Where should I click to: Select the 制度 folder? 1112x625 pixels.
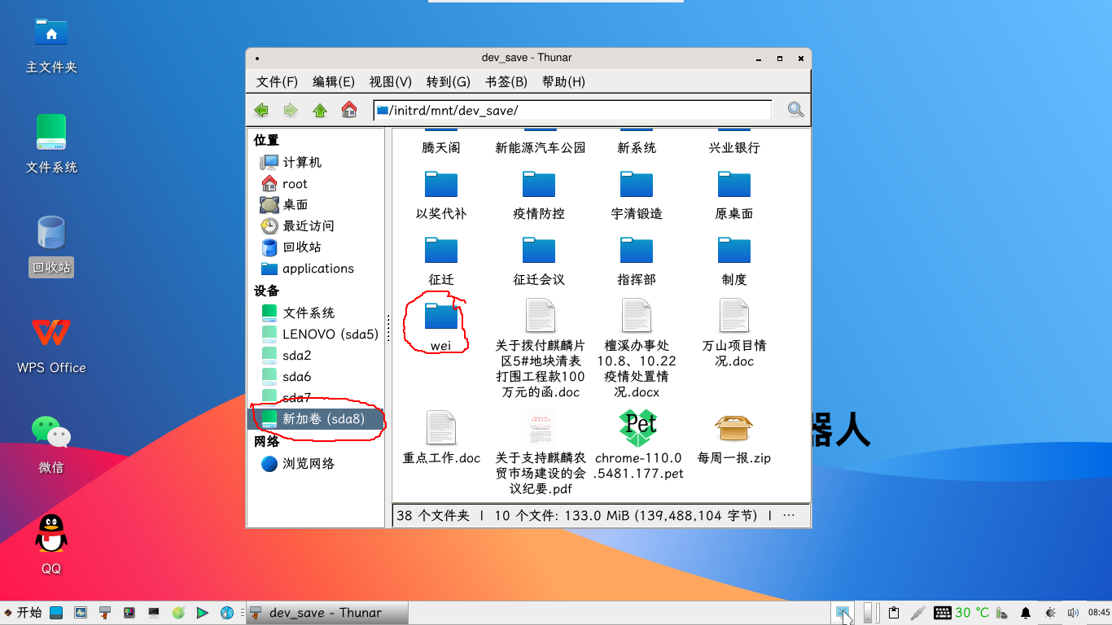pos(734,261)
